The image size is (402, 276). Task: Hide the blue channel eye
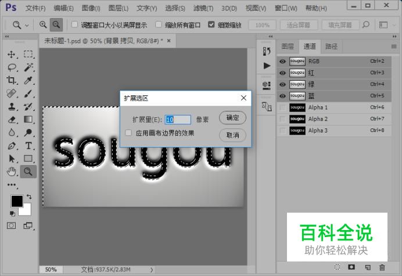282,96
